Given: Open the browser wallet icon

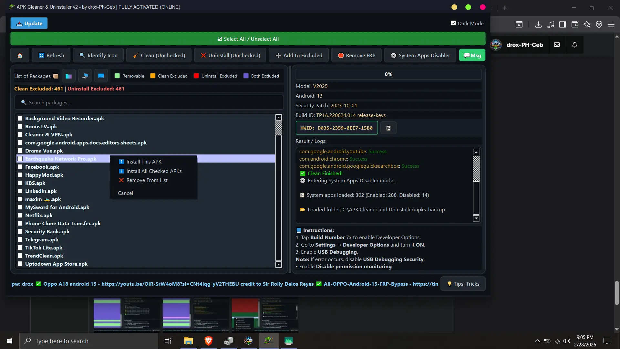Looking at the screenshot, I should (575, 25).
